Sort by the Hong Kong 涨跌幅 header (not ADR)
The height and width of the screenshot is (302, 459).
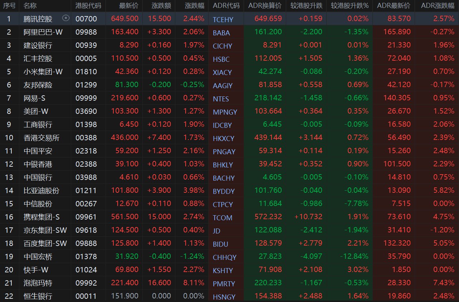pos(195,5)
